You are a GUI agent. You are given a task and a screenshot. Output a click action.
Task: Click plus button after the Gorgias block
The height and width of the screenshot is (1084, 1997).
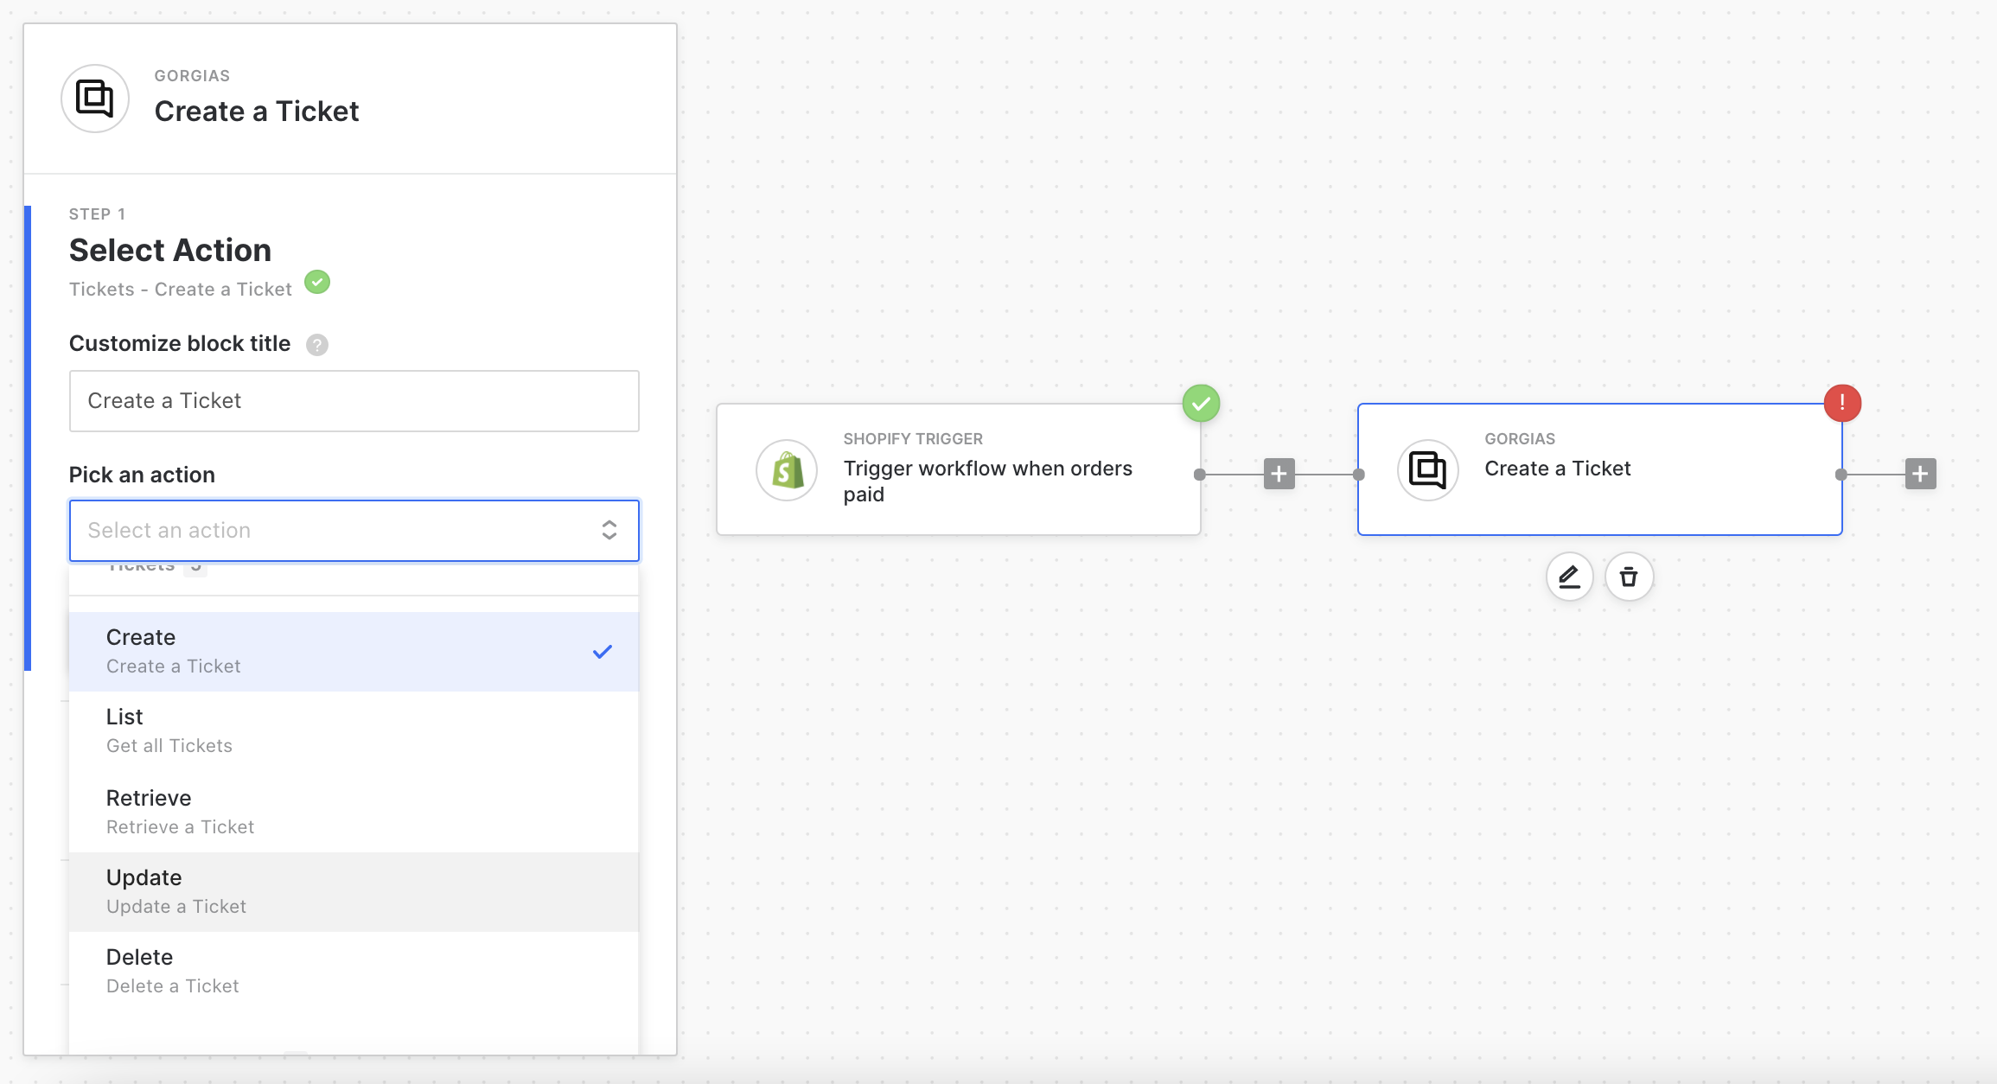coord(1920,474)
